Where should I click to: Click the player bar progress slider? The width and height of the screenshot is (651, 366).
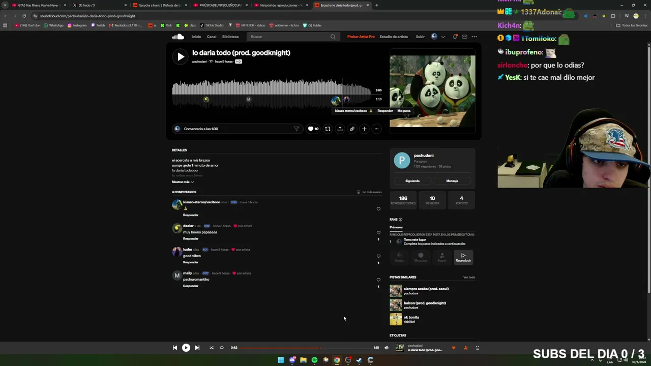(x=306, y=348)
